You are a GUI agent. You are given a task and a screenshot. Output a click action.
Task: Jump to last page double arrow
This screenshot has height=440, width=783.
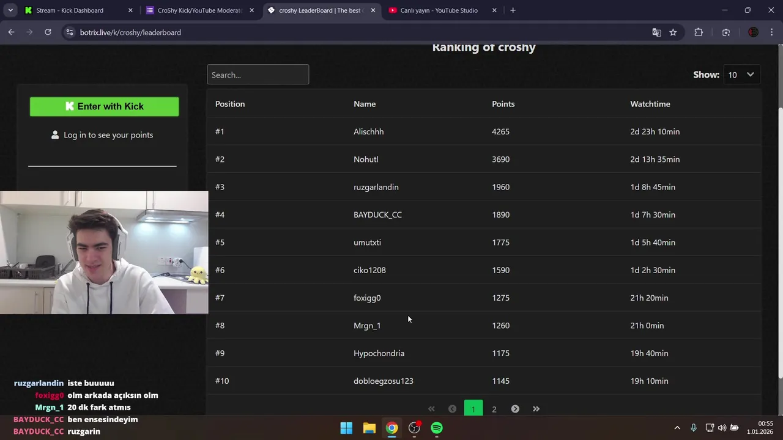(x=536, y=409)
